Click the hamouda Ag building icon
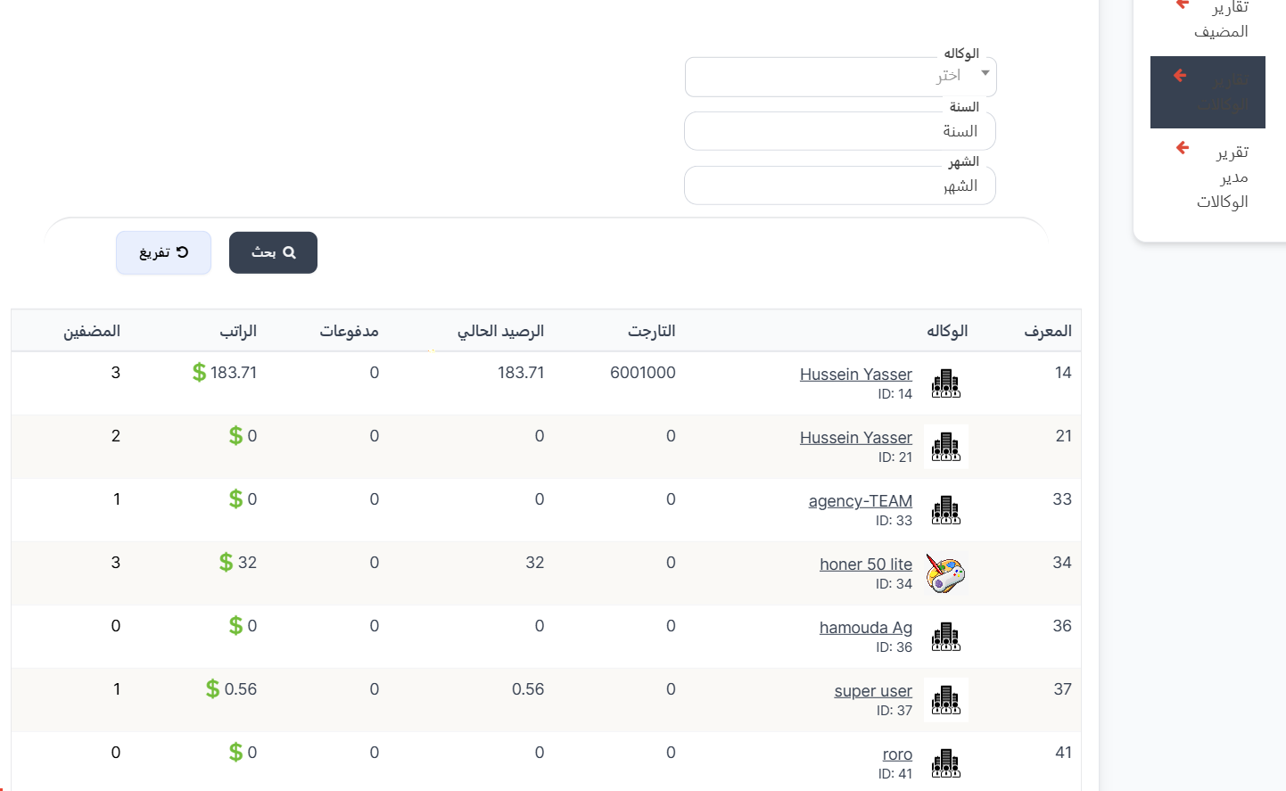The image size is (1286, 791). 946,637
